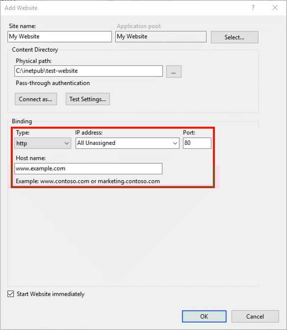287x330 pixels.
Task: Focus the Physical path input box
Action: (x=88, y=71)
